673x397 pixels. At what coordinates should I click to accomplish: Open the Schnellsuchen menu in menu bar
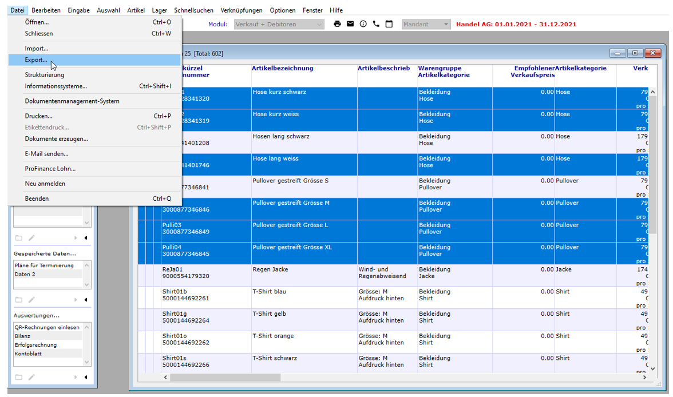194,10
